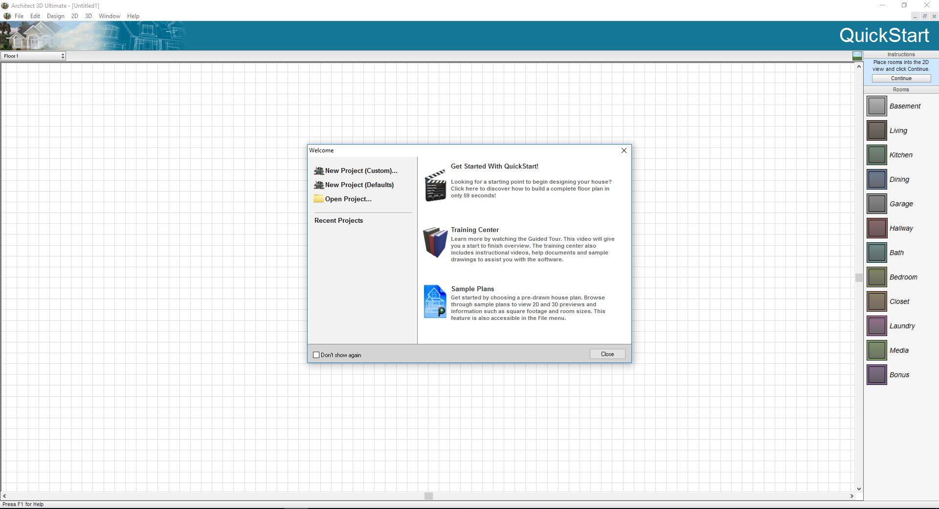Click the Architect 3D icon in menu bar
The height and width of the screenshot is (509, 939).
coord(7,16)
